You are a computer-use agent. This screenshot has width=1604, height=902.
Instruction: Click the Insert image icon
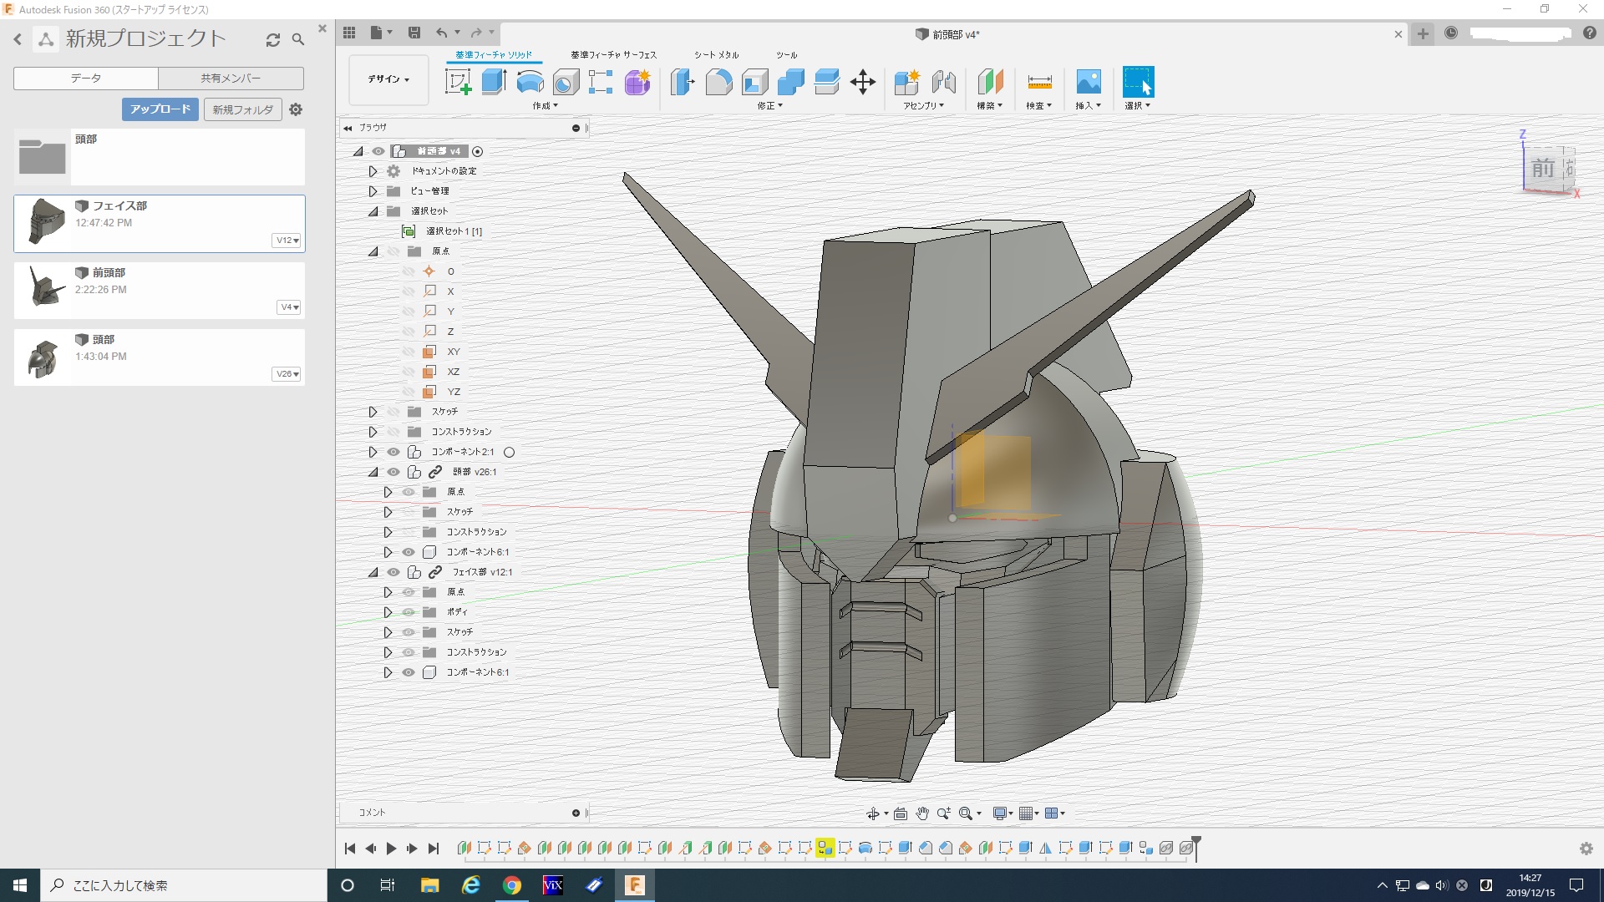[1088, 82]
